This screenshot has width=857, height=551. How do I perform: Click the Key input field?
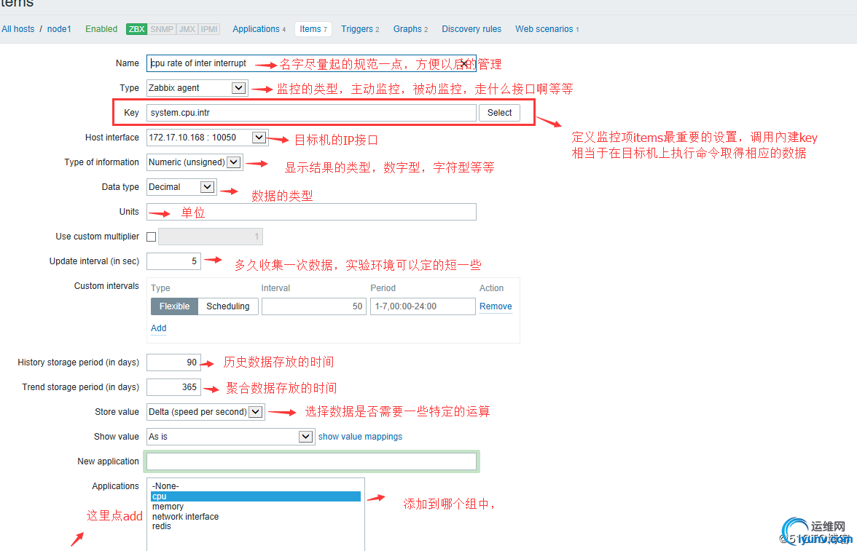311,113
